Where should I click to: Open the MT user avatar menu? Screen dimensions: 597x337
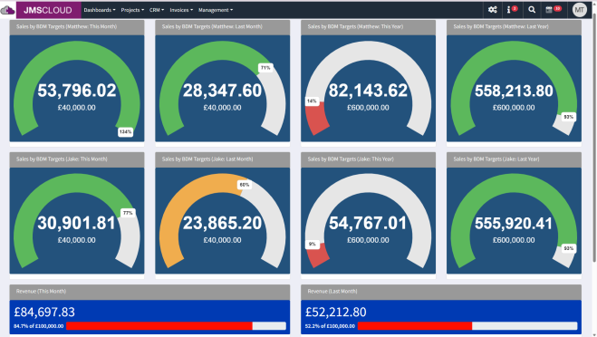click(x=580, y=10)
